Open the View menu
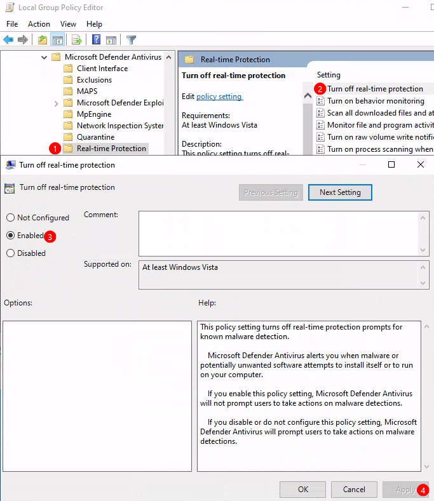 click(68, 24)
